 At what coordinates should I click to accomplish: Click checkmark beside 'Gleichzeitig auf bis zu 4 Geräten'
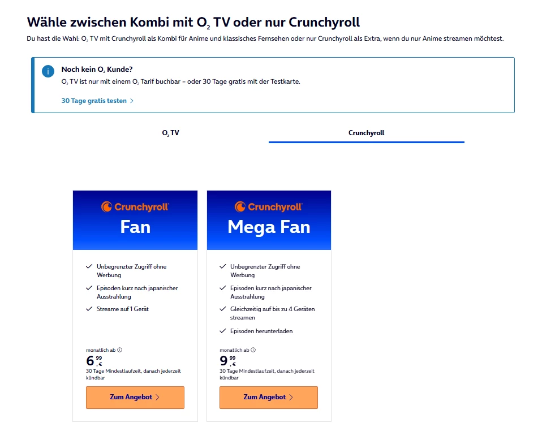tap(222, 309)
